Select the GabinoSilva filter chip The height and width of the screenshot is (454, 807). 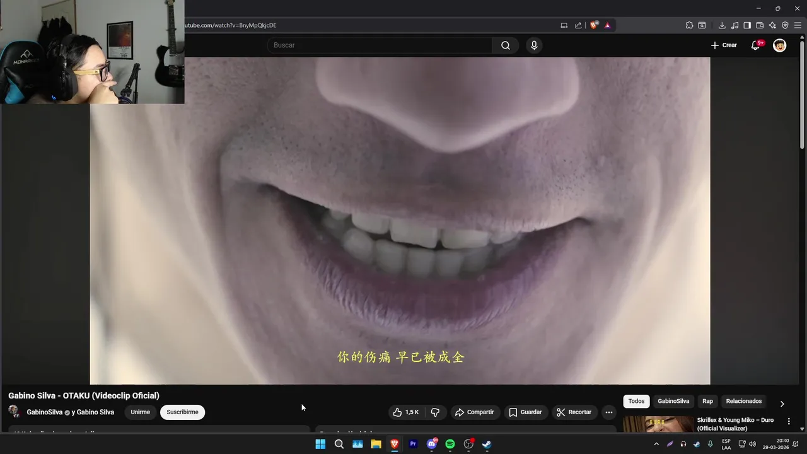(673, 401)
